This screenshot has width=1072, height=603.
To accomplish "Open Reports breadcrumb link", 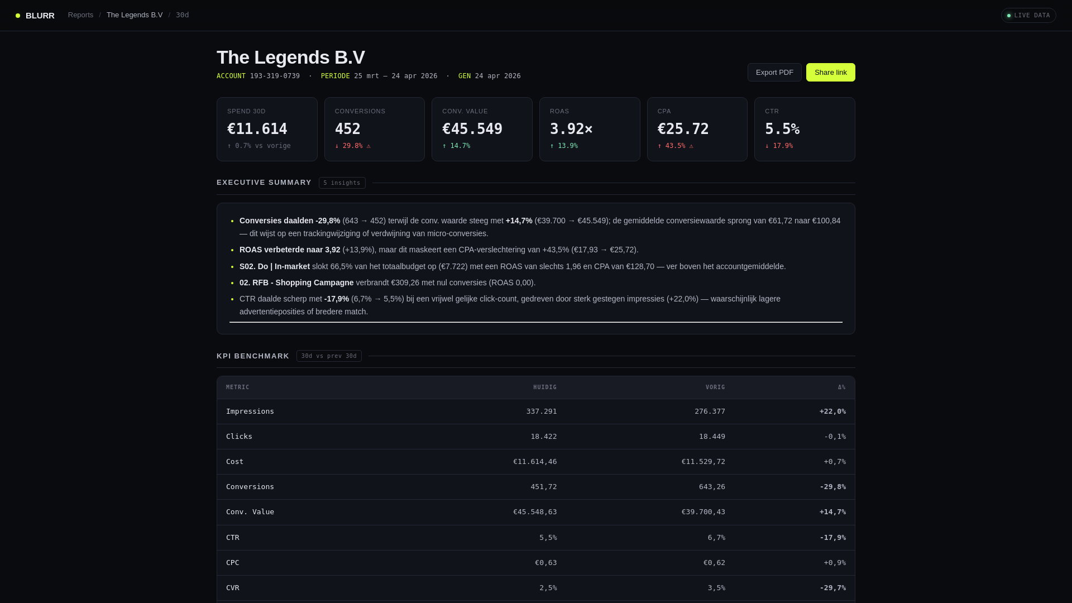I will [x=80, y=15].
